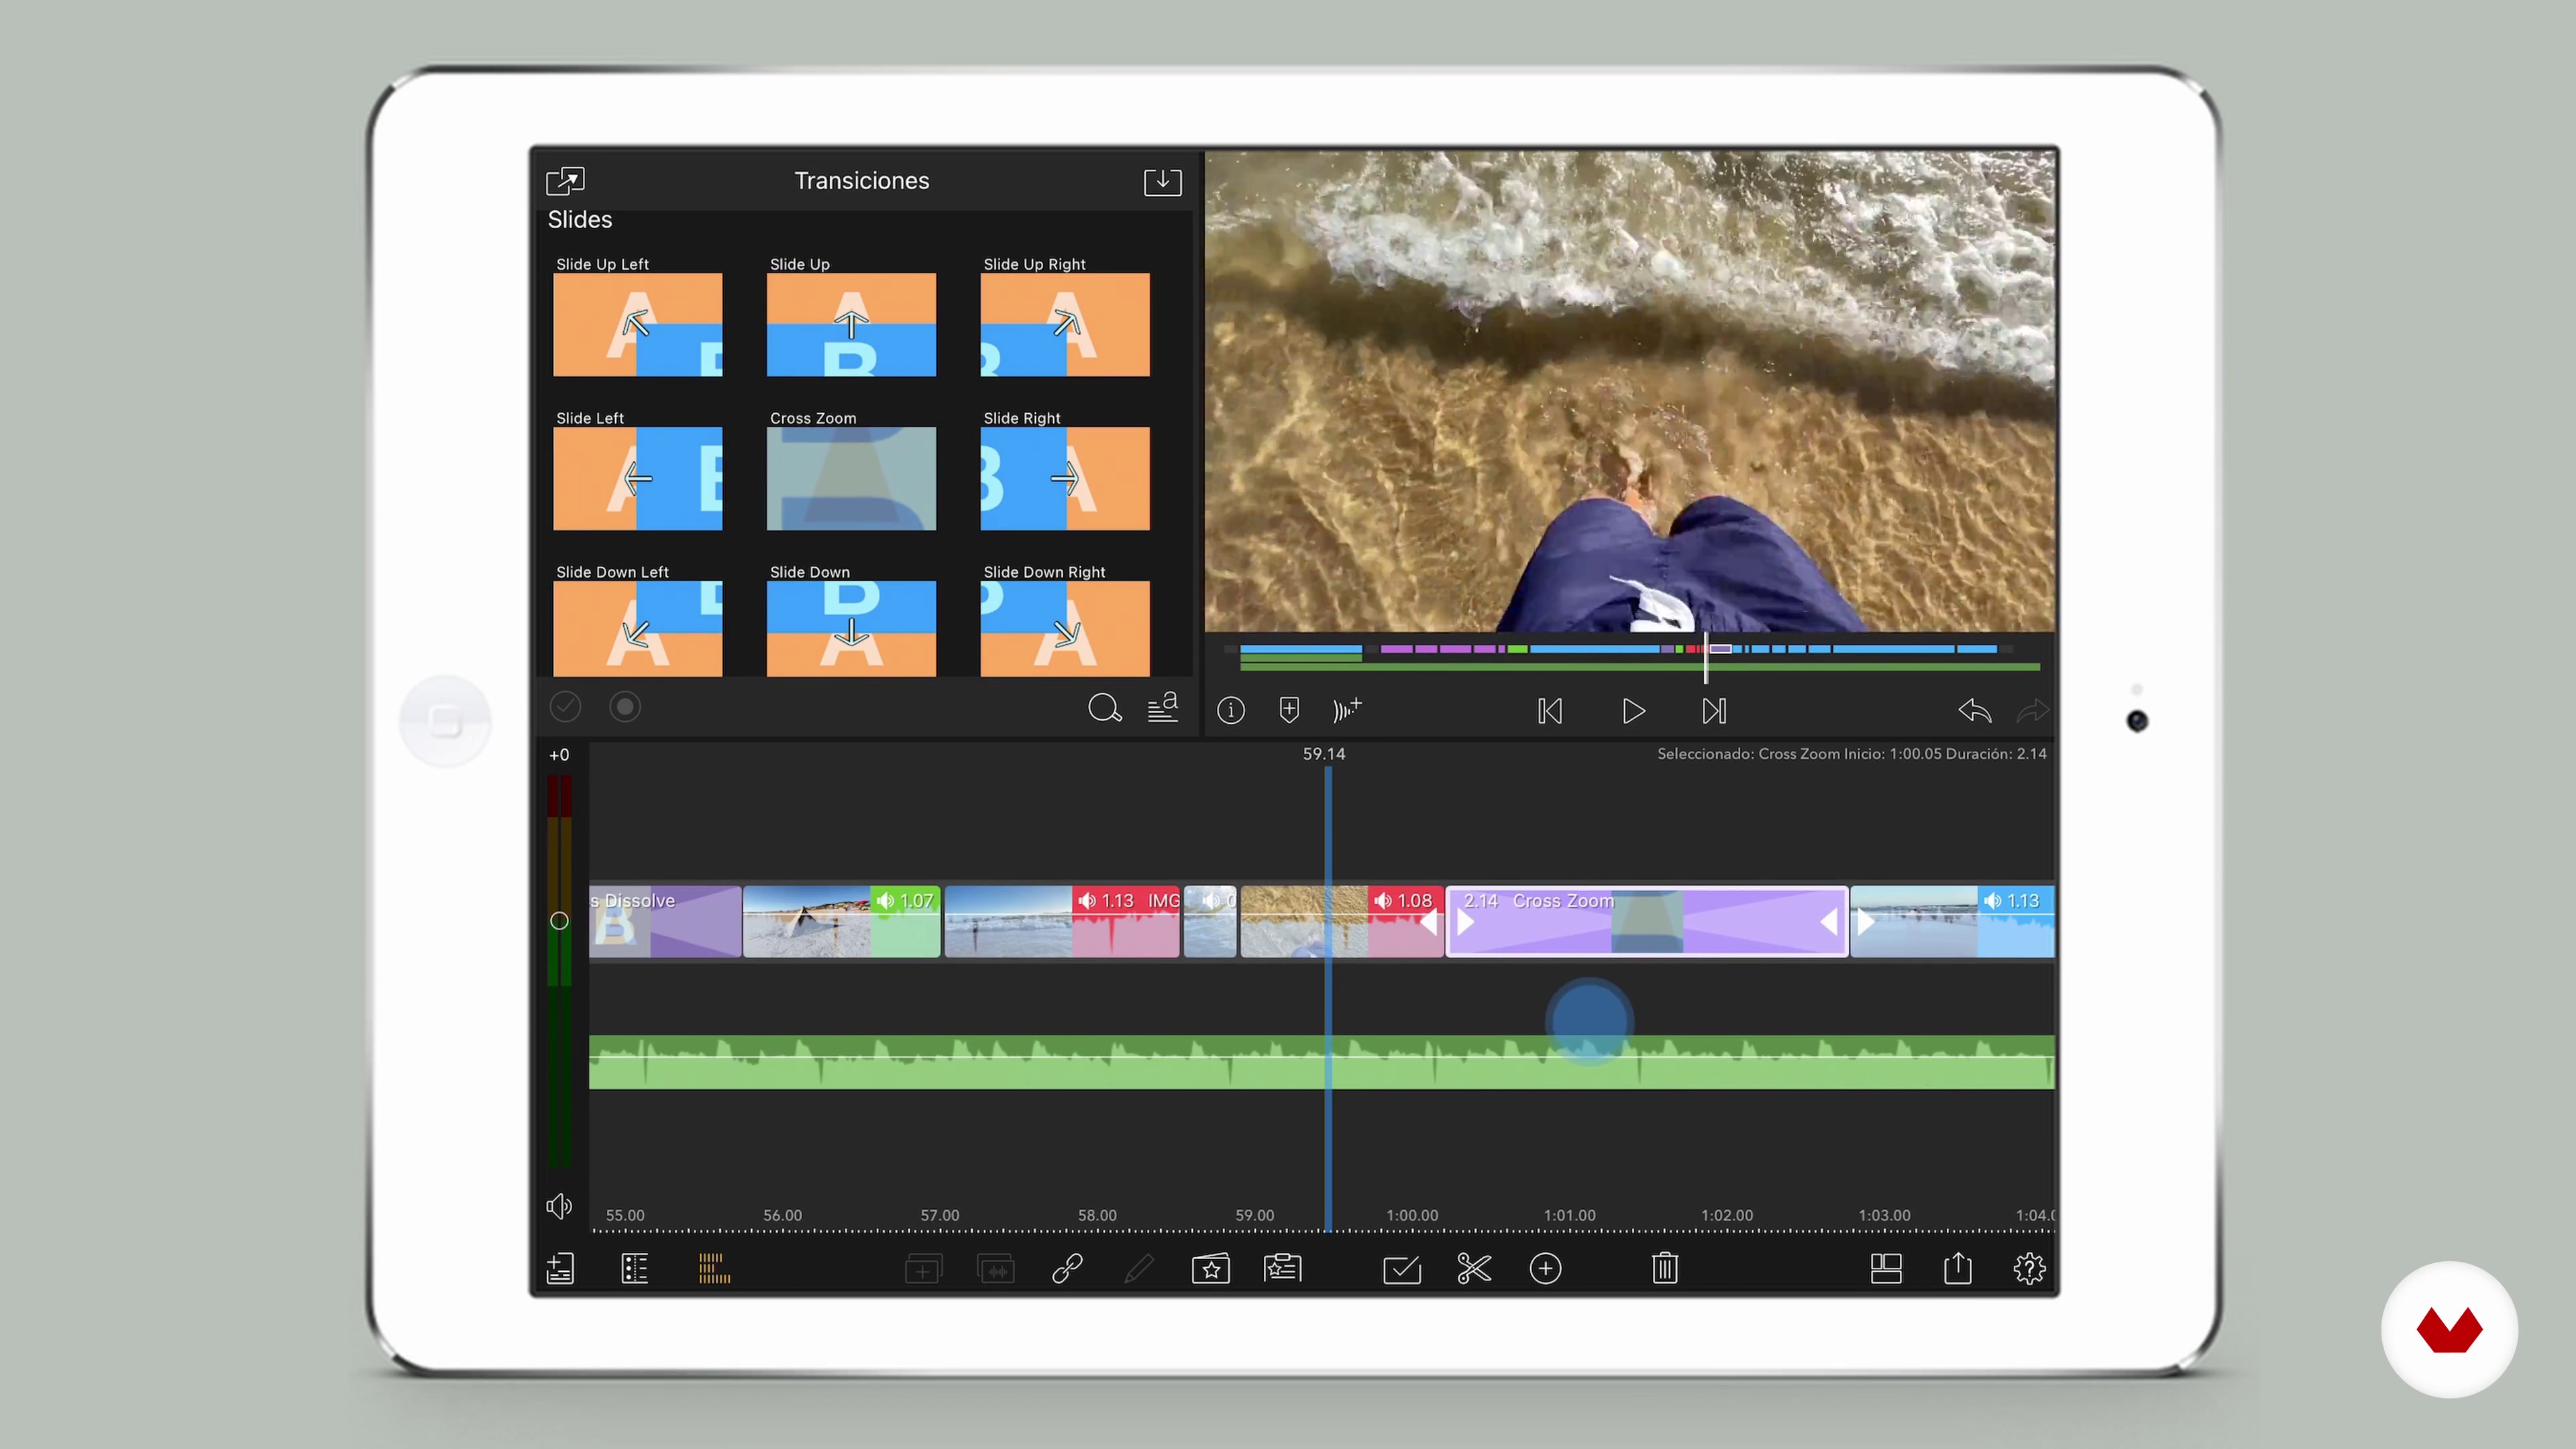Tap the pencil edit icon

coord(1139,1269)
